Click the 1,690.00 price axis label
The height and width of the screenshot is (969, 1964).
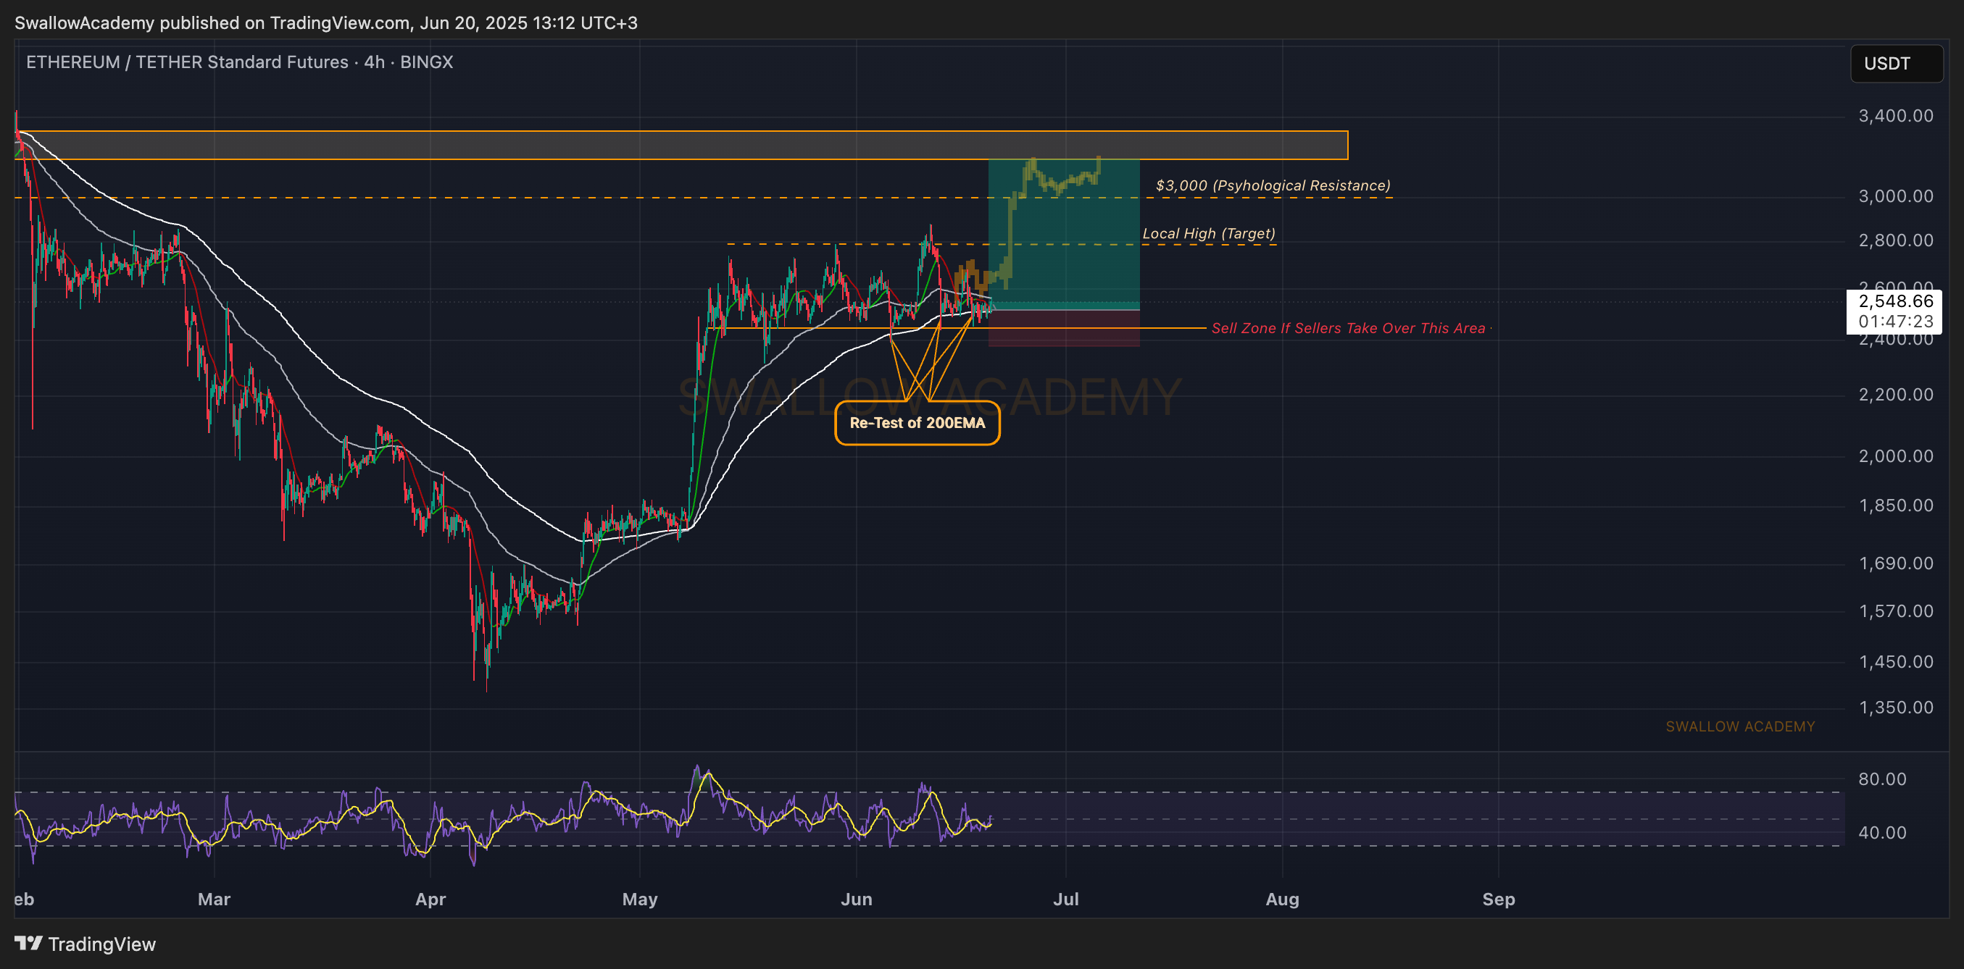pyautogui.click(x=1895, y=563)
